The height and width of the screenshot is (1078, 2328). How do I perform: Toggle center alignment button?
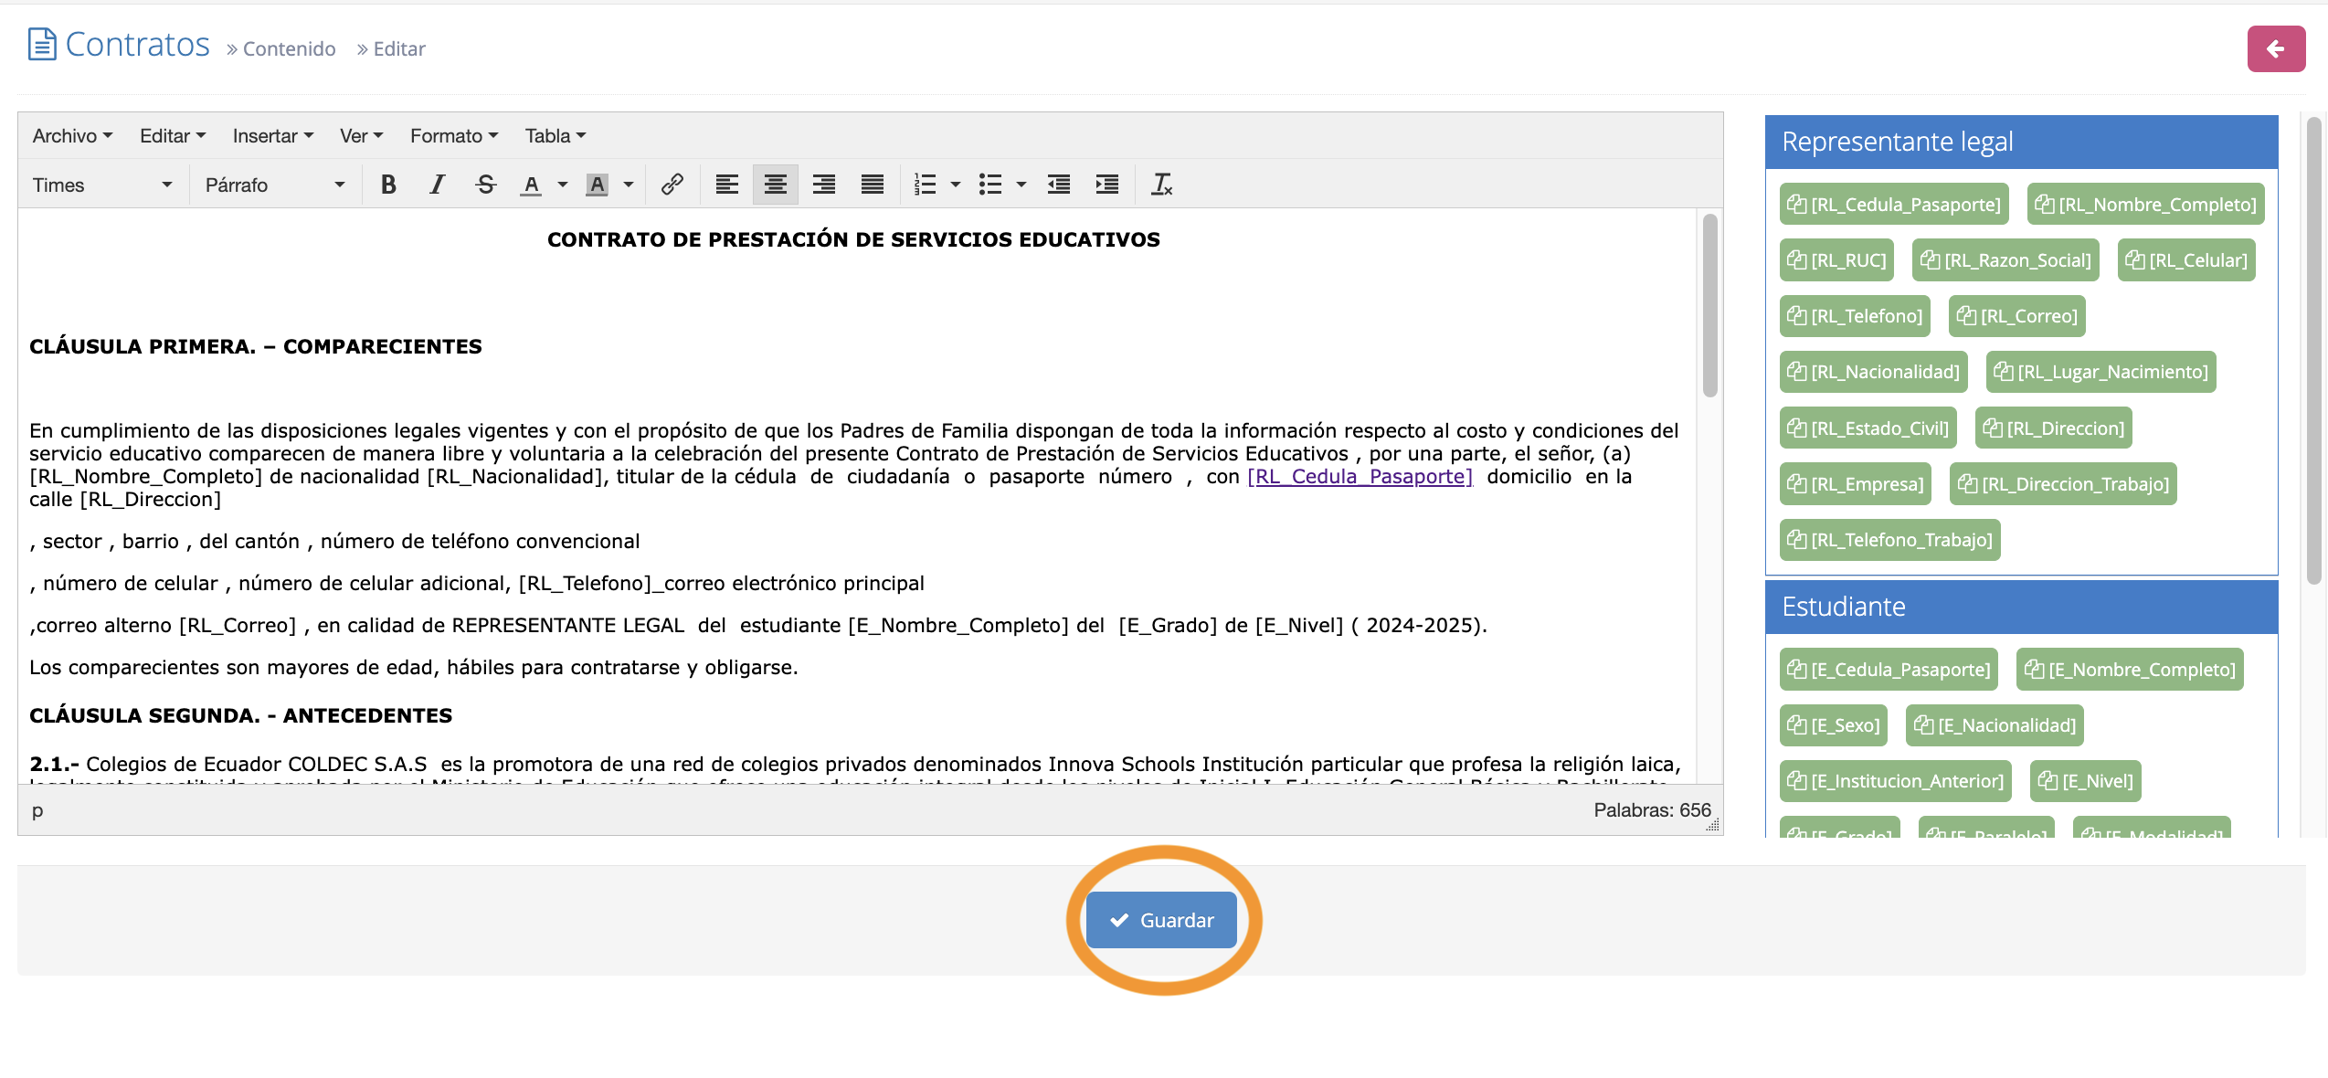(776, 185)
